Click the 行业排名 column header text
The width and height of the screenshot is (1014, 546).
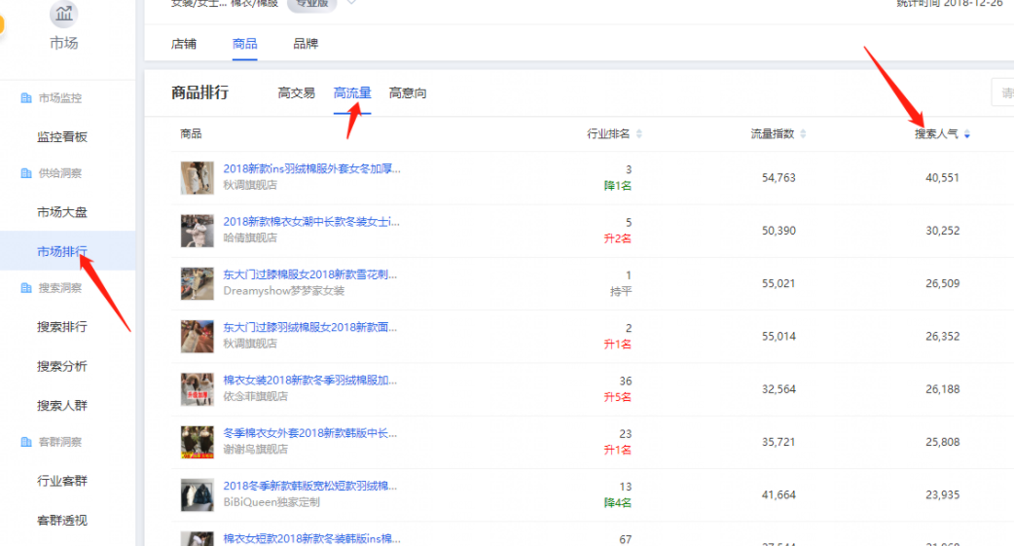tap(608, 134)
